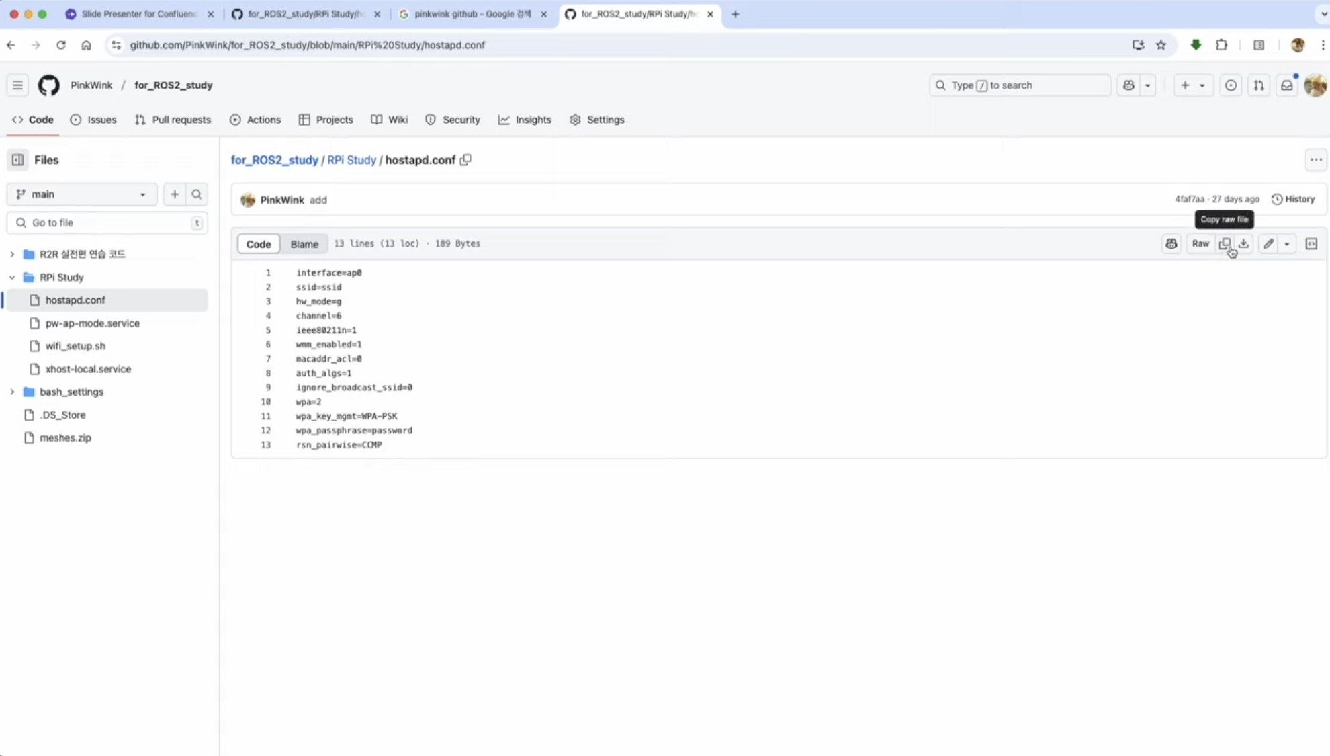This screenshot has width=1330, height=756.
Task: Click search files magnifier icon in sidebar
Action: tap(197, 194)
